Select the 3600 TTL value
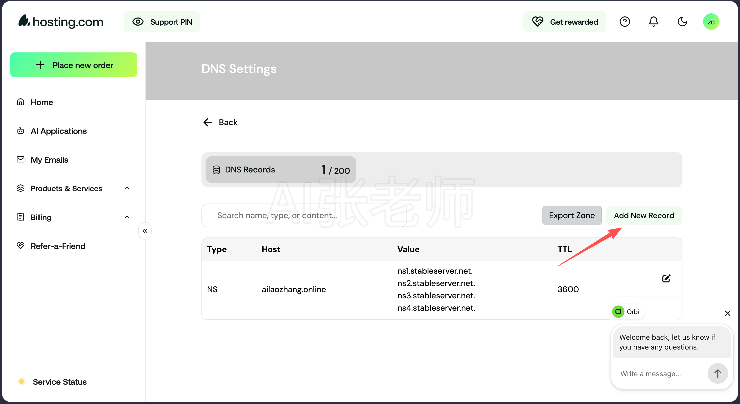Viewport: 740px width, 404px height. click(568, 289)
